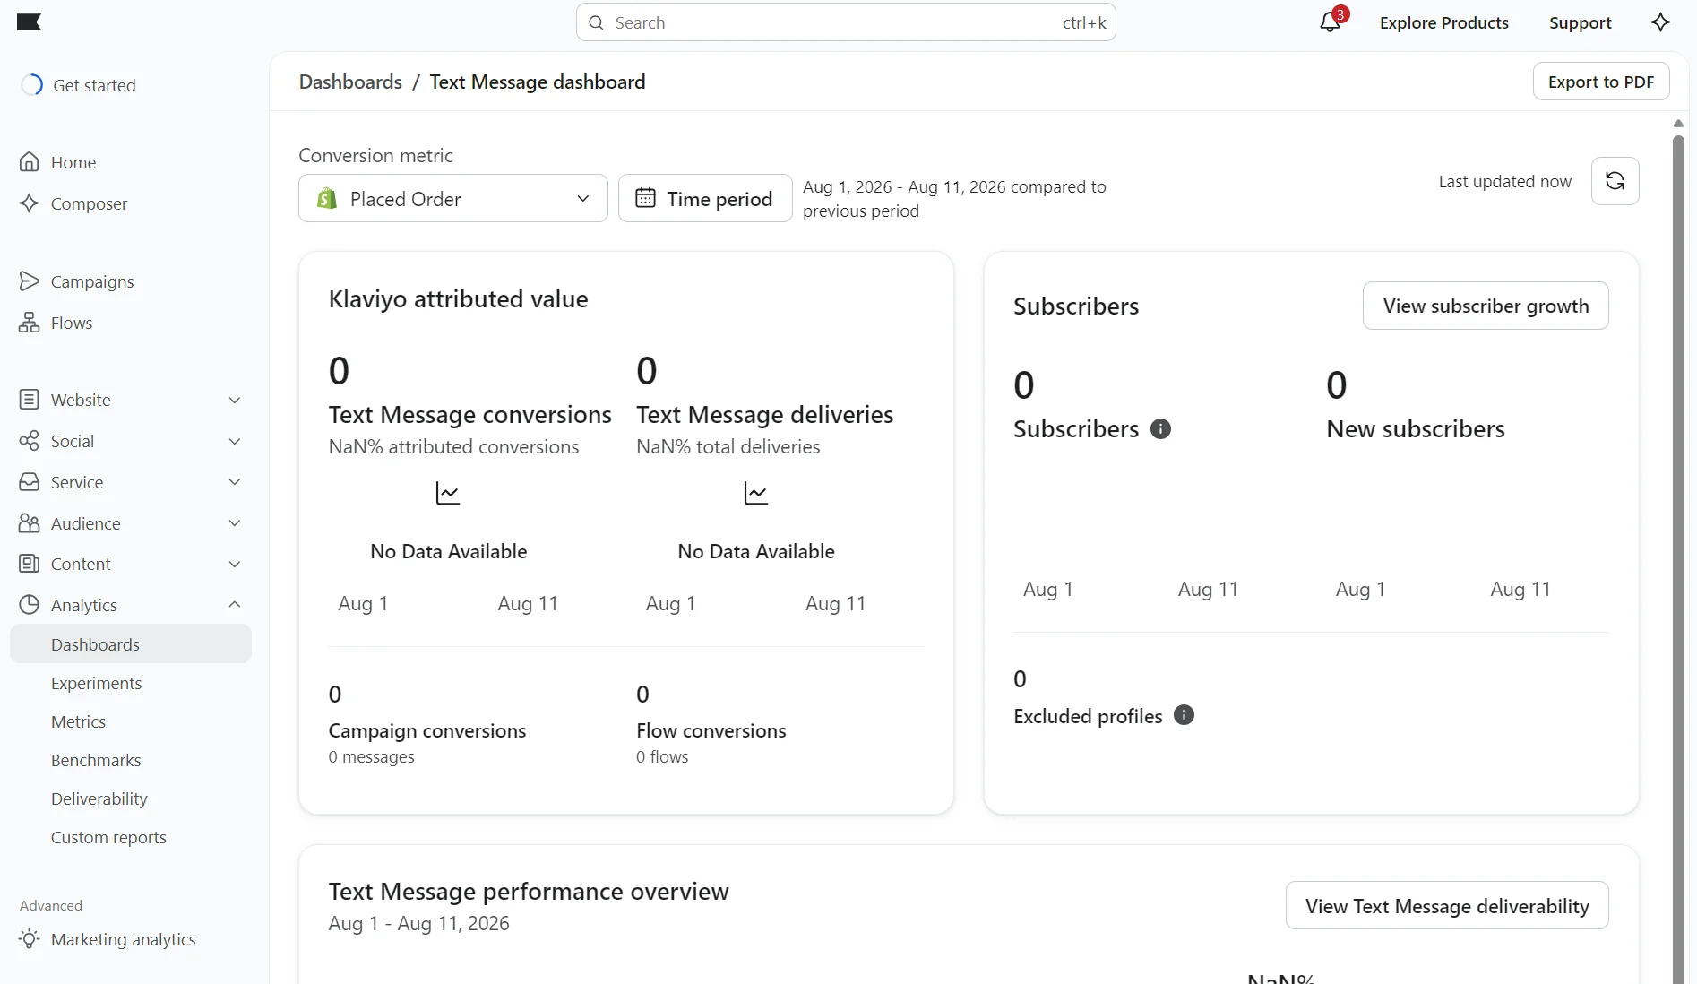Image resolution: width=1697 pixels, height=984 pixels.
Task: Expand the Social menu chevron
Action: coord(235,441)
